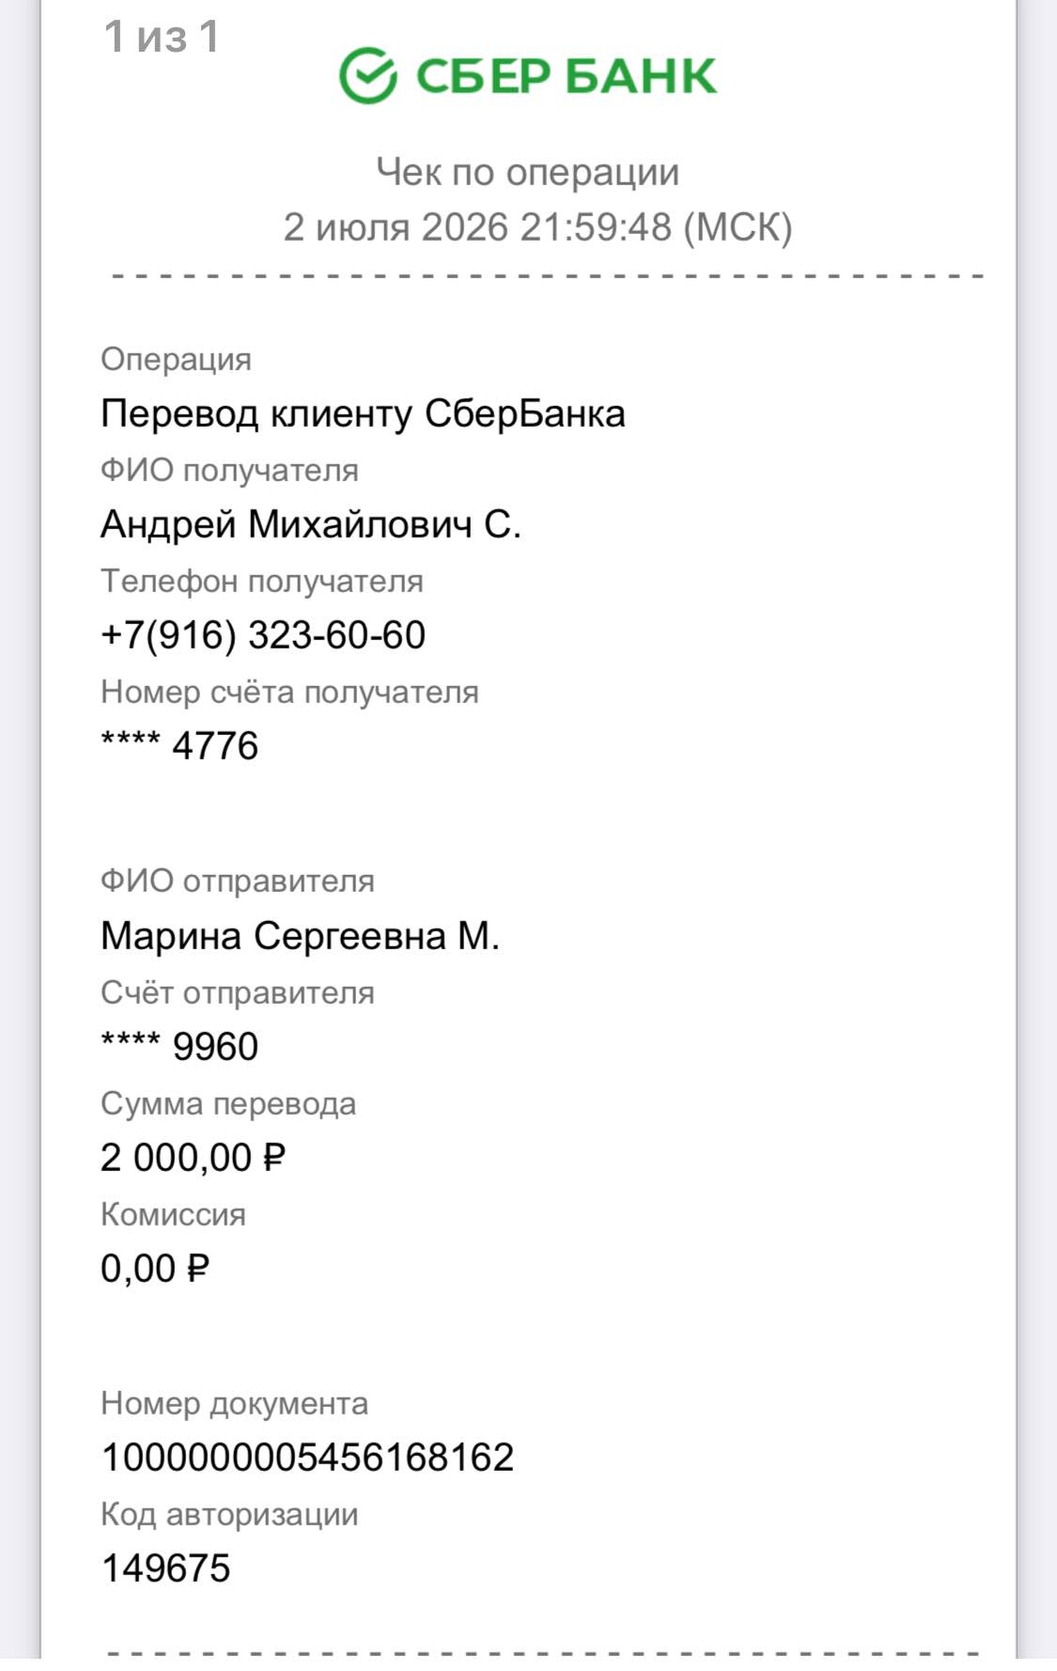Click the Операция label
Screen dimensions: 1057x1671
pyautogui.click(x=176, y=359)
